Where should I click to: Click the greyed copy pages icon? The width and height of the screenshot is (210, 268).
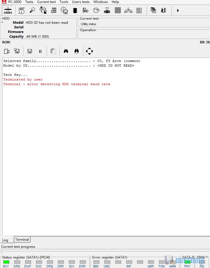tap(53, 51)
